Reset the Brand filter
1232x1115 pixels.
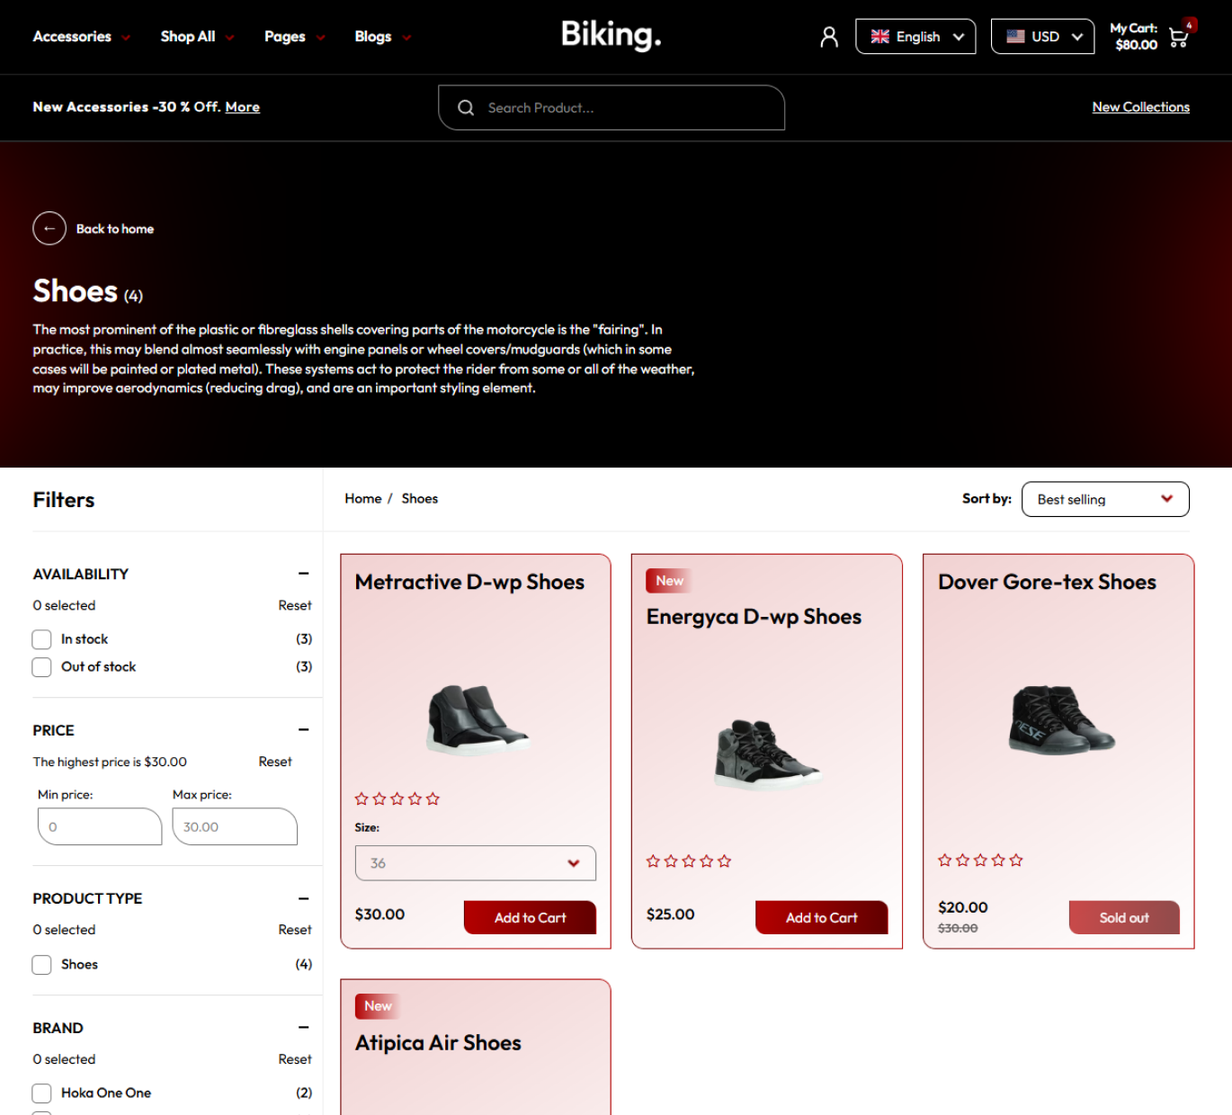click(x=295, y=1059)
